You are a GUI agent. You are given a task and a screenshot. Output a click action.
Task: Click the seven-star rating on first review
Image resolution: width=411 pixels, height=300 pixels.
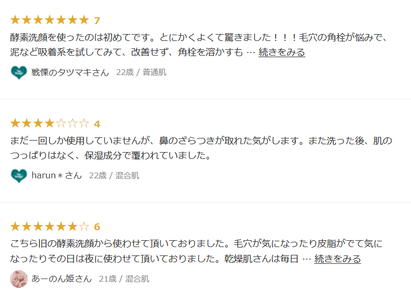click(x=49, y=20)
